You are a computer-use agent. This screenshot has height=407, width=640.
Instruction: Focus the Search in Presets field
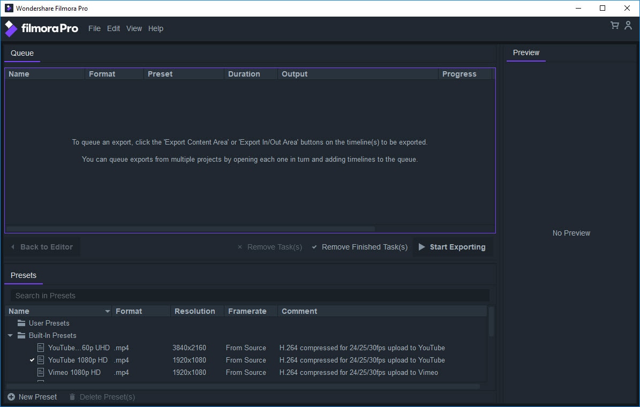click(x=250, y=296)
